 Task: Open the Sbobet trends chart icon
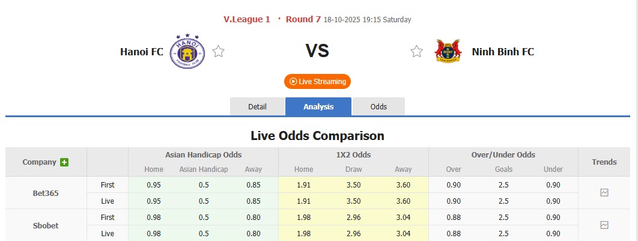[604, 225]
